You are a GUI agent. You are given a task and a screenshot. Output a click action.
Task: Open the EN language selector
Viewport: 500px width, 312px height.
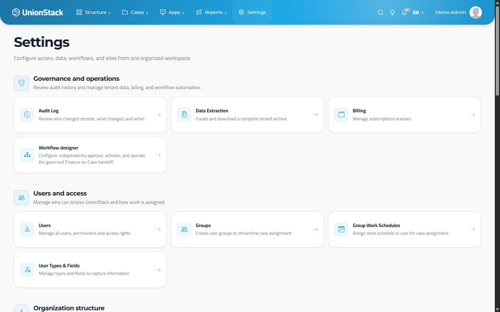click(418, 12)
